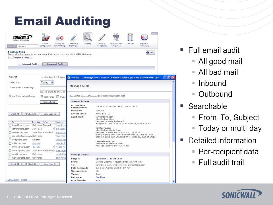Open the 'Lunch this' subject link
The height and width of the screenshot is (205, 273).
pyautogui.click(x=61, y=154)
